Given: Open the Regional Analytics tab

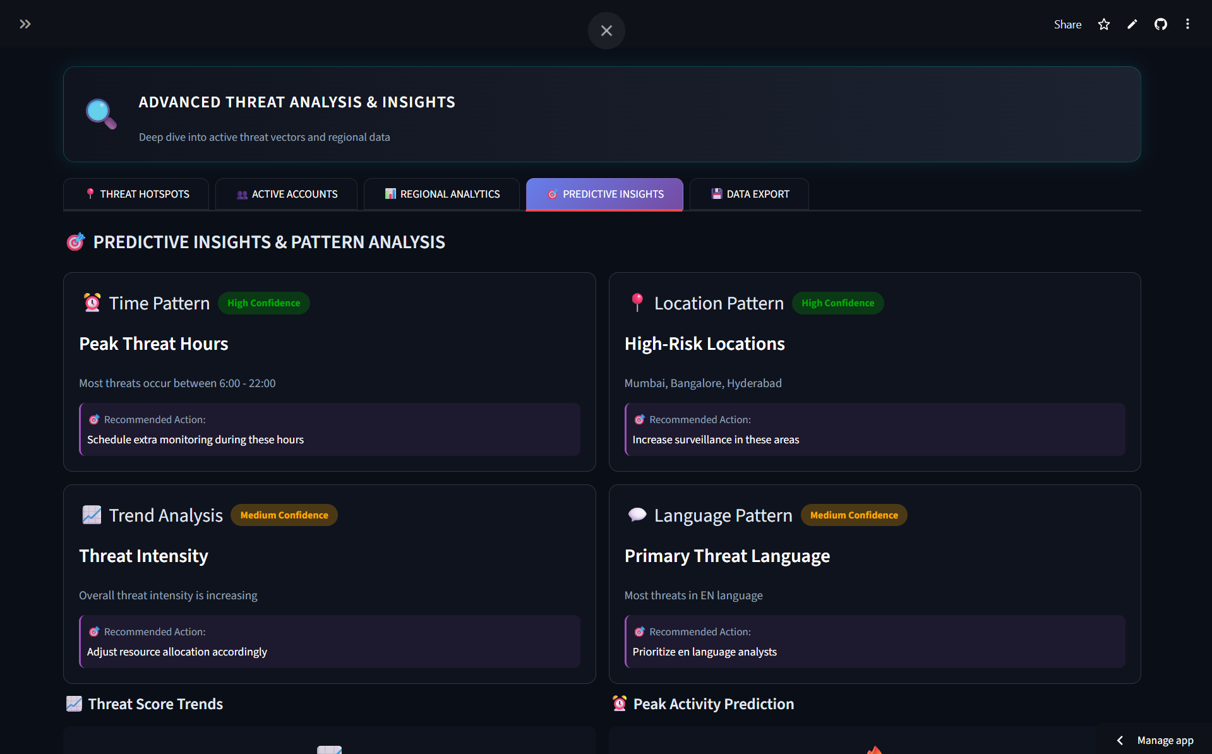Looking at the screenshot, I should tap(441, 194).
